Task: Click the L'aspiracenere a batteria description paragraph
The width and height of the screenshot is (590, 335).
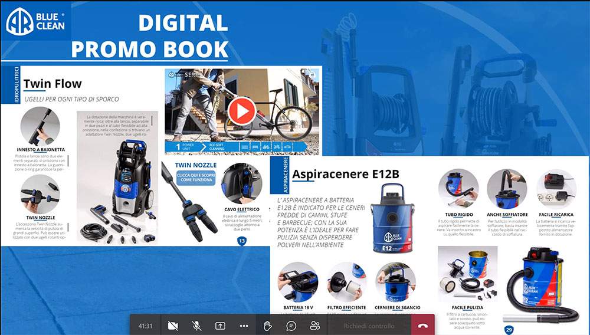Action: point(321,222)
